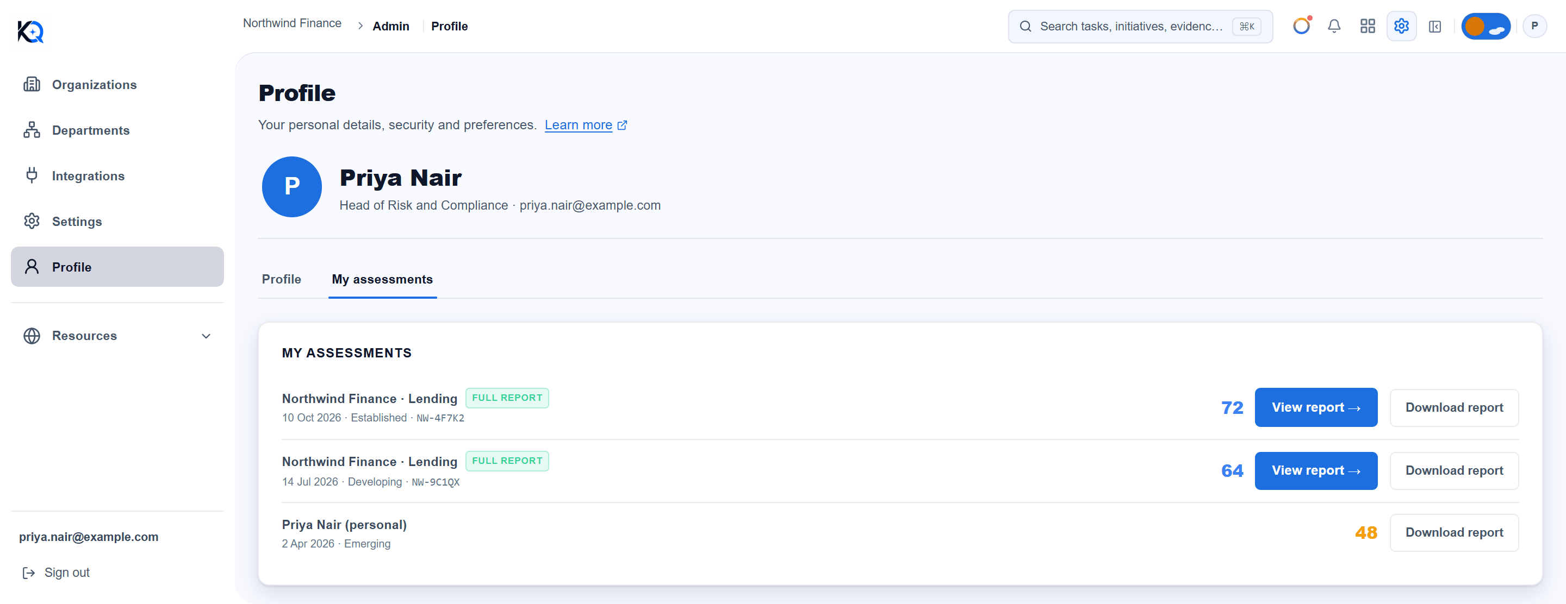This screenshot has height=604, width=1566.
Task: Toggle the day/night theme switch
Action: tap(1486, 26)
